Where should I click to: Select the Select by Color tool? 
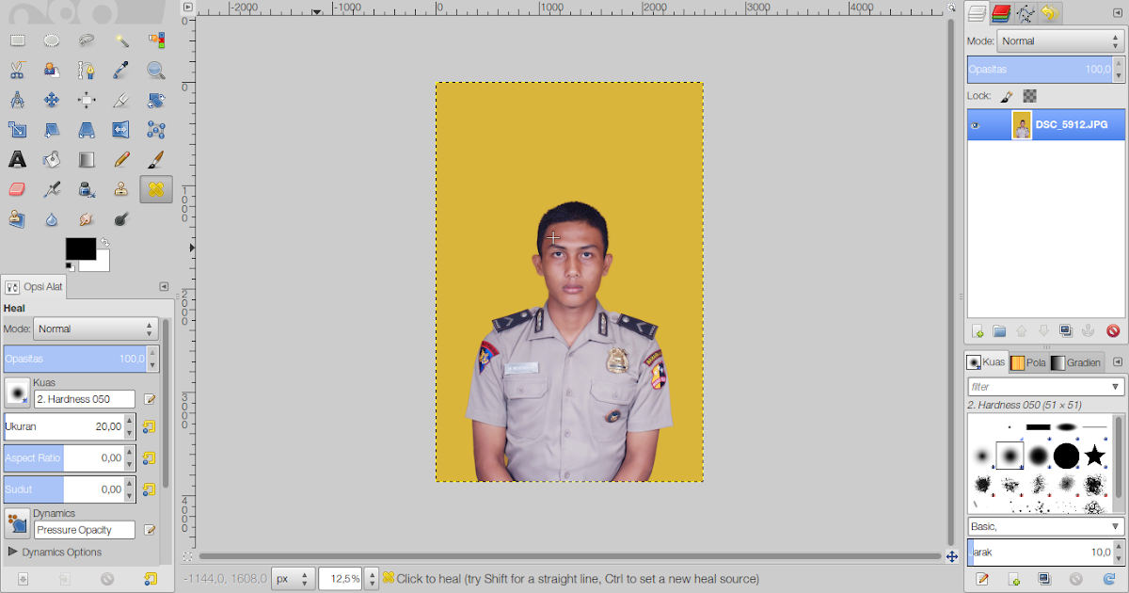tap(156, 40)
